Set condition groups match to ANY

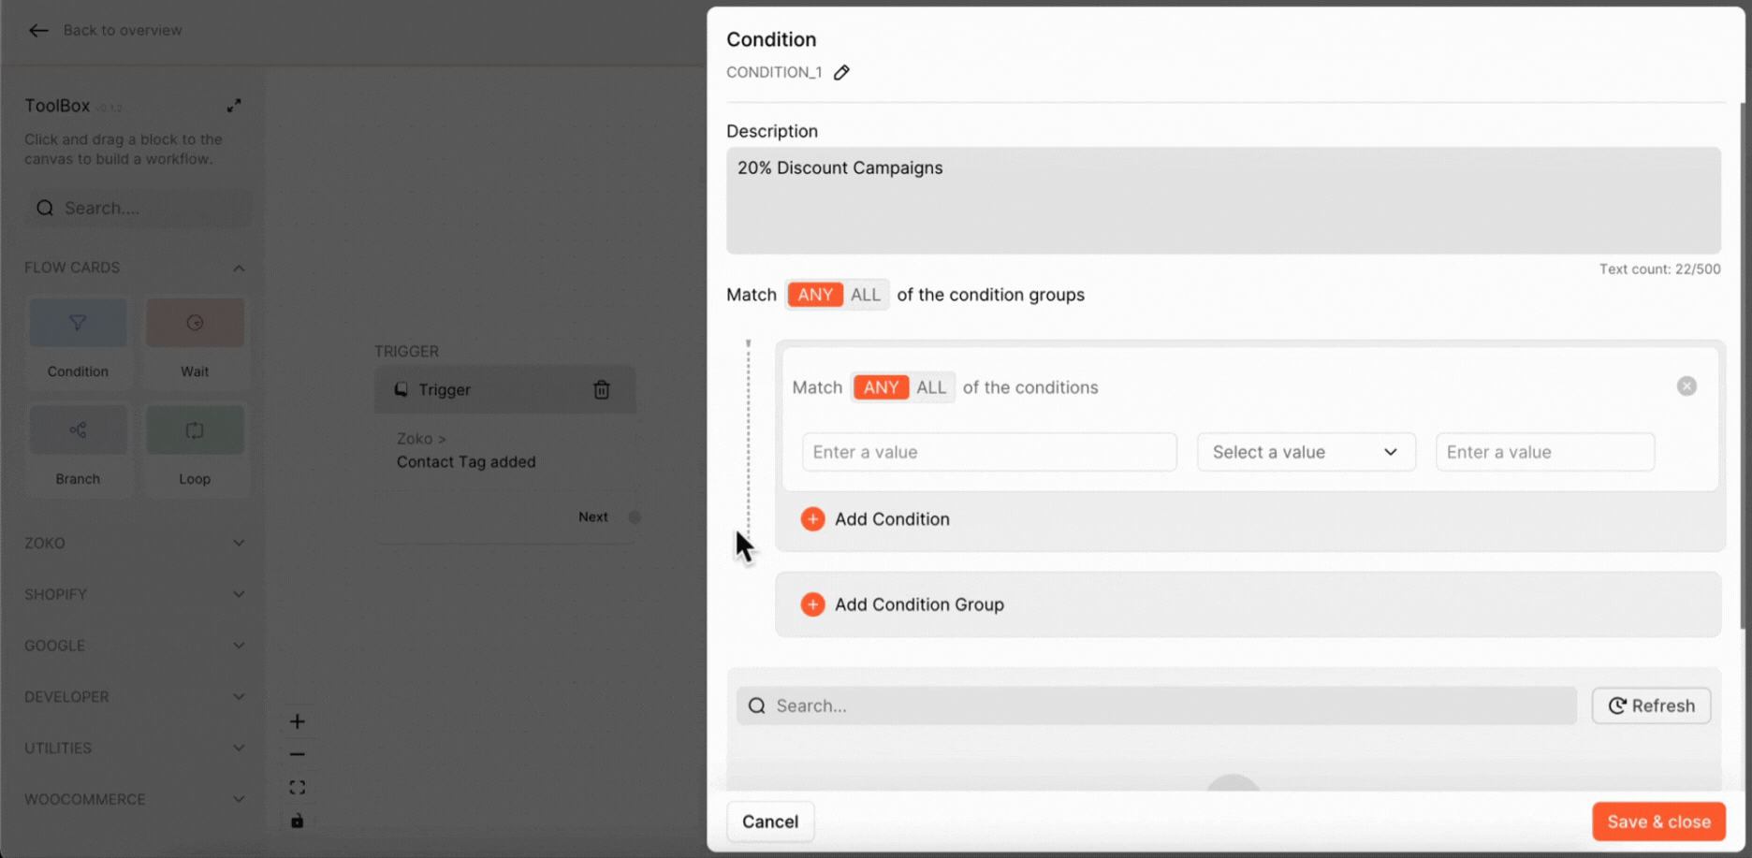815,295
